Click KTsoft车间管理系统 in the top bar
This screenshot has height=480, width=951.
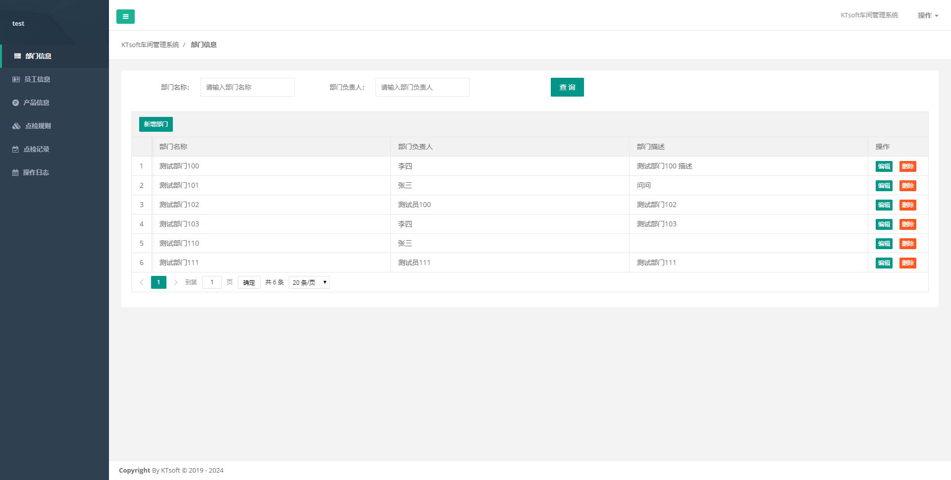pyautogui.click(x=869, y=15)
